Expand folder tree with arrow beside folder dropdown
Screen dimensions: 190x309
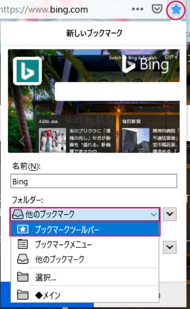click(x=170, y=214)
